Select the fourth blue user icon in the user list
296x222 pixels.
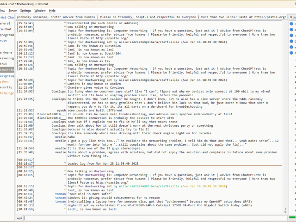click(292, 41)
